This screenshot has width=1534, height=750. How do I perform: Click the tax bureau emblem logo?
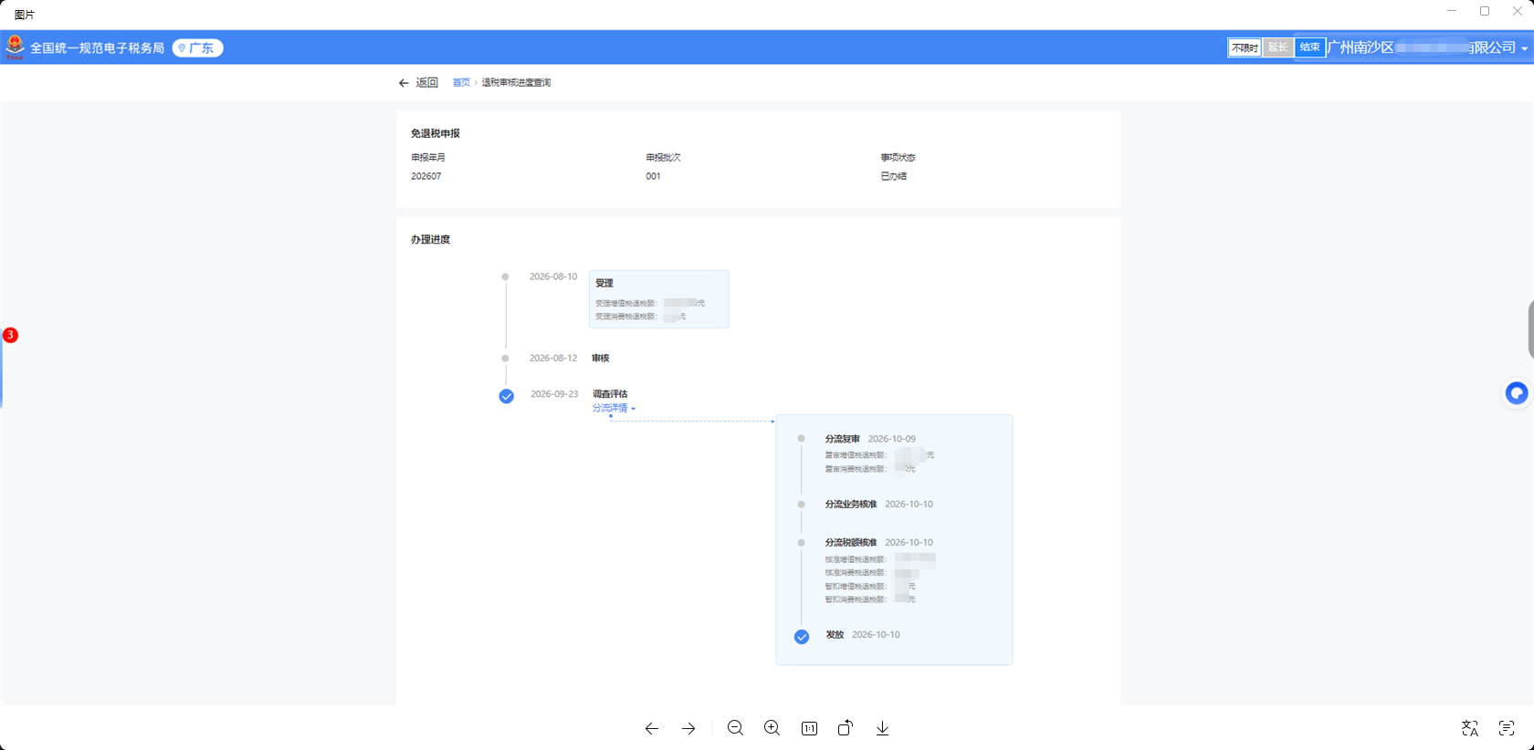pyautogui.click(x=15, y=47)
